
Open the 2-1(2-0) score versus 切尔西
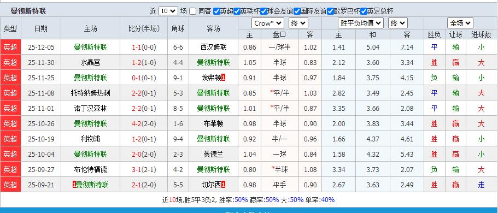pyautogui.click(x=144, y=185)
